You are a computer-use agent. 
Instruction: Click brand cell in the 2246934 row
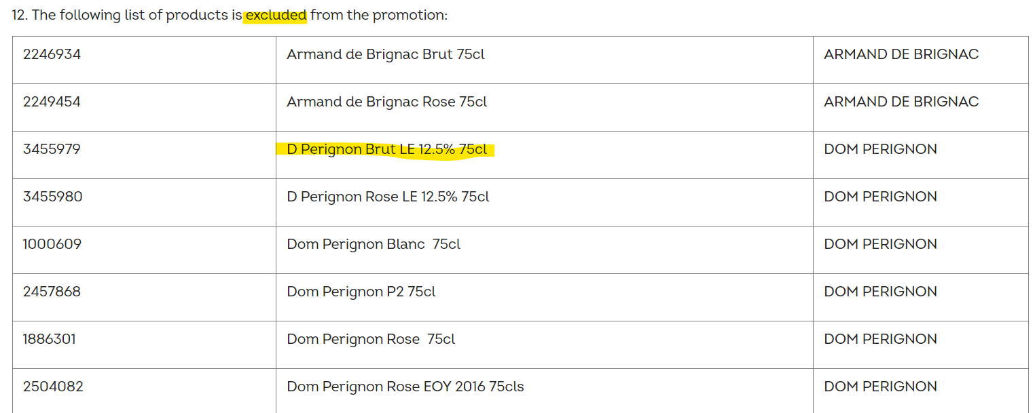(x=901, y=54)
